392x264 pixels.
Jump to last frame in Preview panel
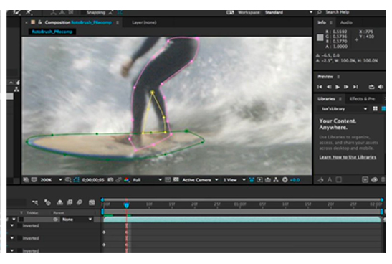point(355,87)
